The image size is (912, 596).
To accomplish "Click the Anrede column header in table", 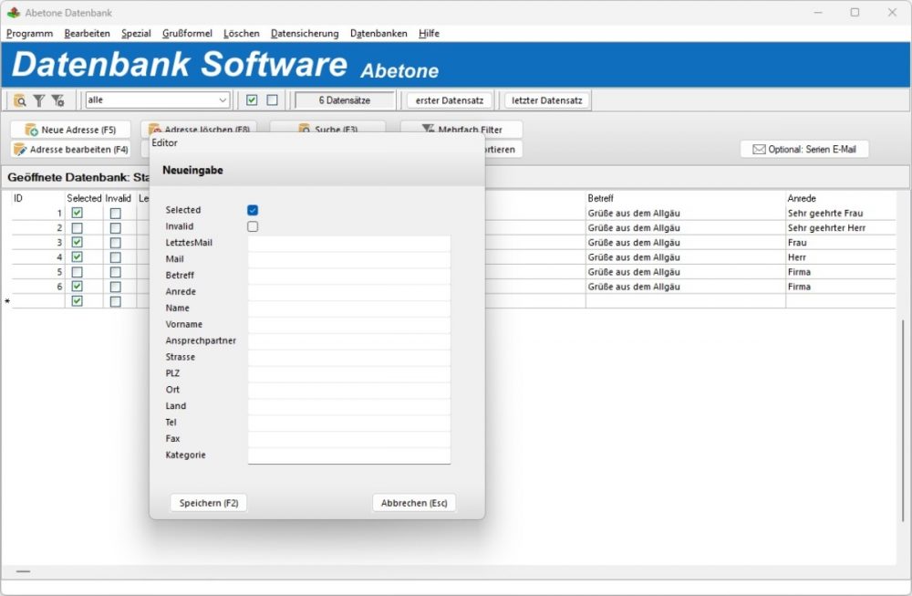I will 802,198.
